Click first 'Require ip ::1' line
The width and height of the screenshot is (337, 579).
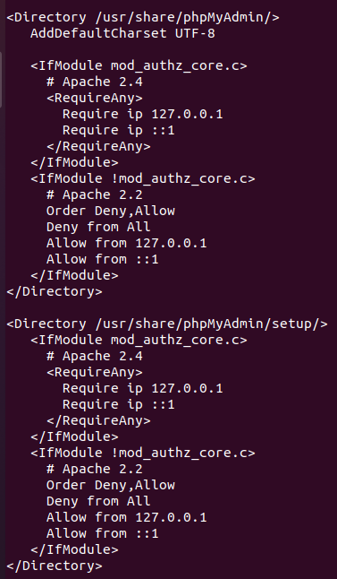click(x=119, y=130)
